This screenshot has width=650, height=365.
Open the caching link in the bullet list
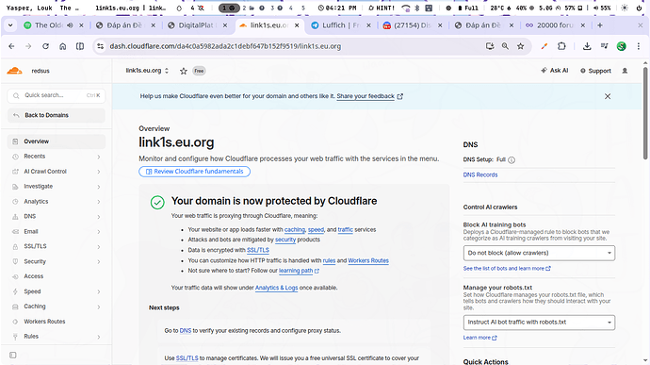295,229
